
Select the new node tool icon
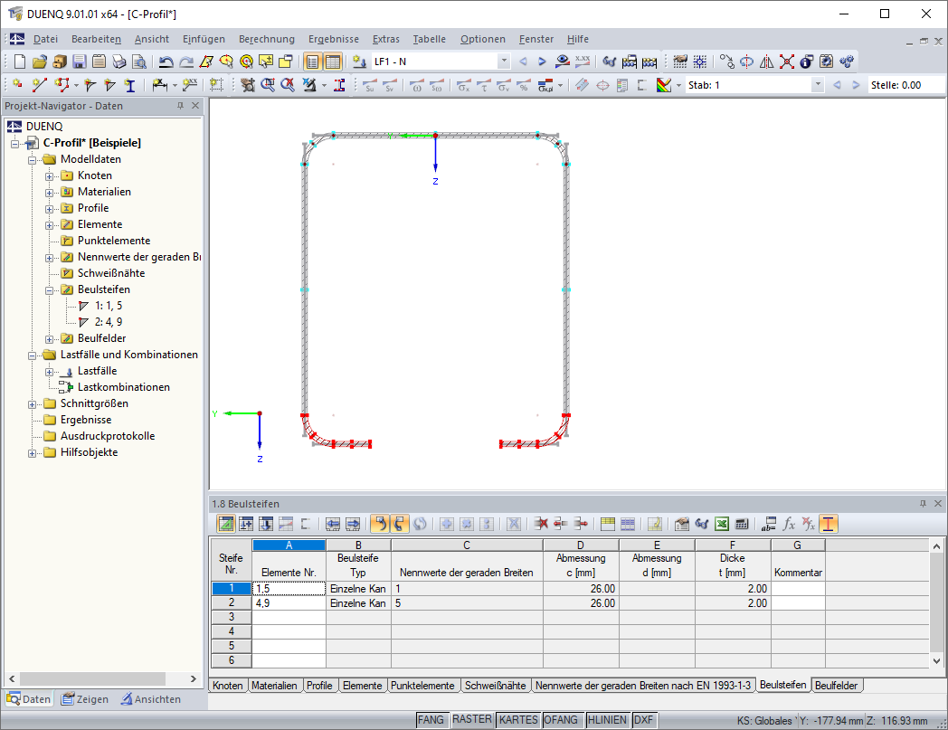tap(18, 85)
